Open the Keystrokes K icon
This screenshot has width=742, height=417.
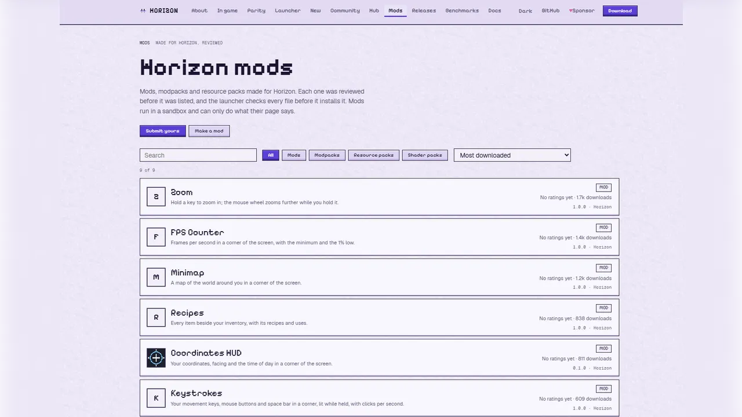[156, 398]
